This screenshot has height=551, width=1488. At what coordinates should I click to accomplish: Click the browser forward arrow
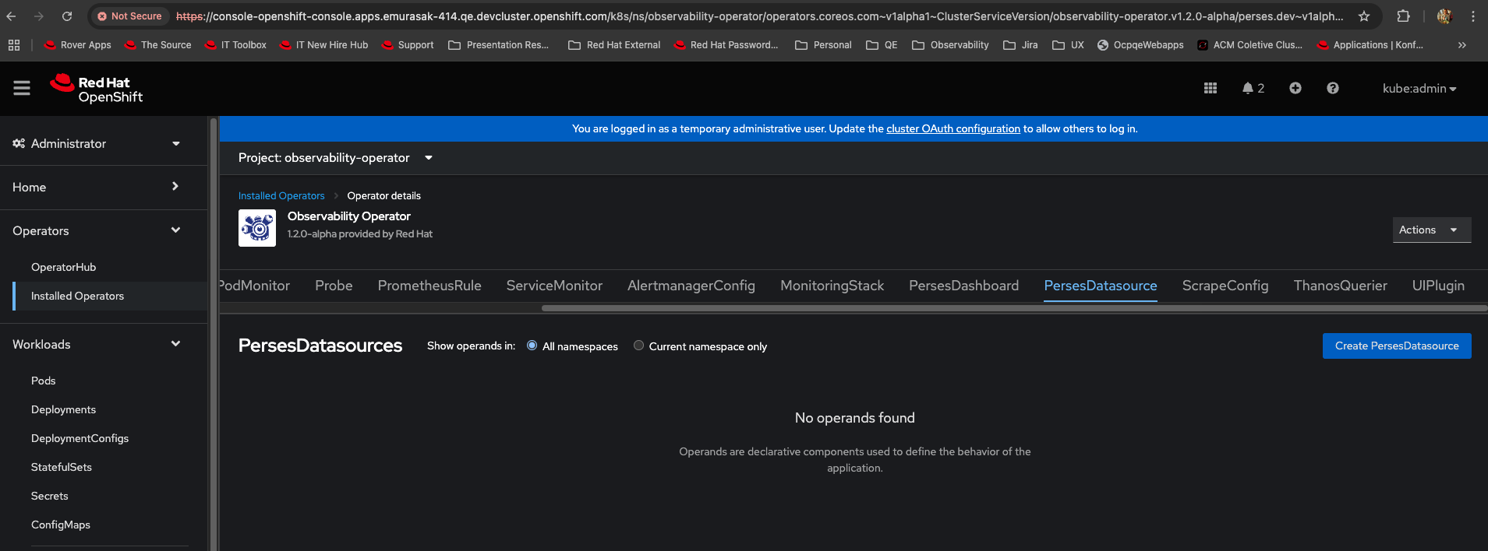(x=39, y=16)
